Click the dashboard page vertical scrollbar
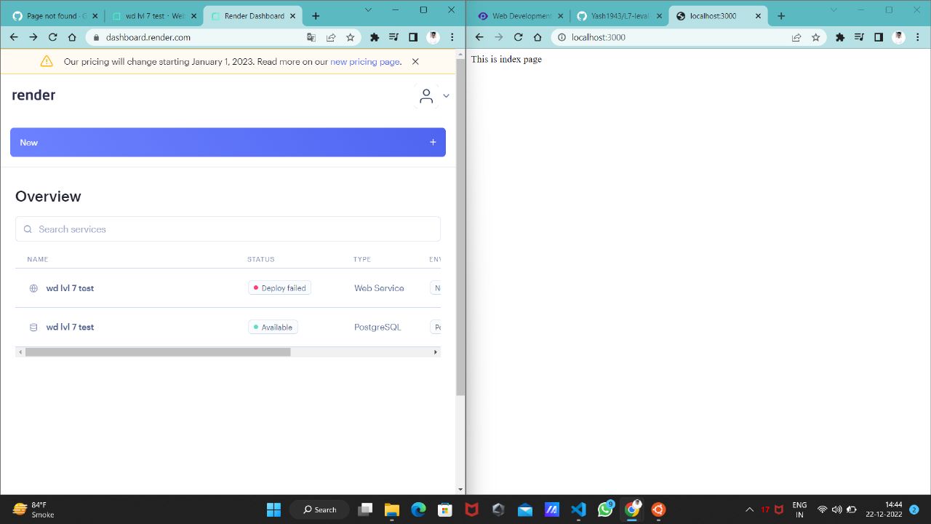This screenshot has height=524, width=931. [x=460, y=227]
